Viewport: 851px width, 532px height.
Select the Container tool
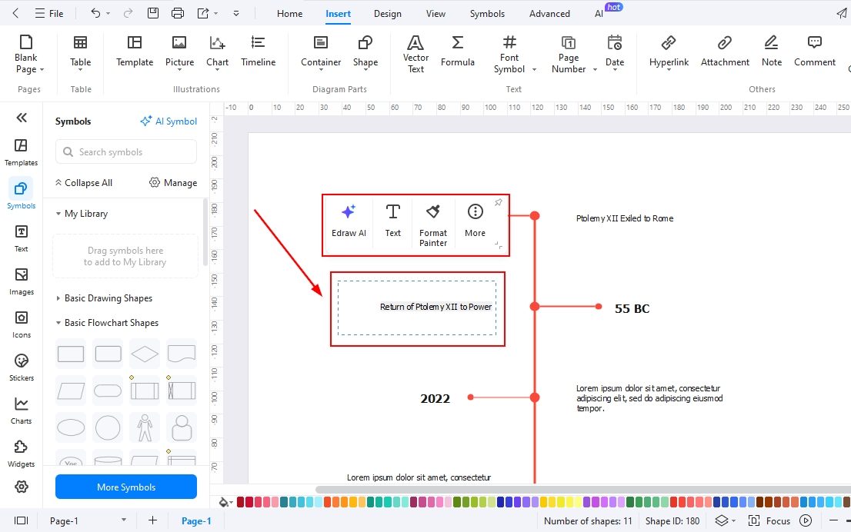coord(320,53)
